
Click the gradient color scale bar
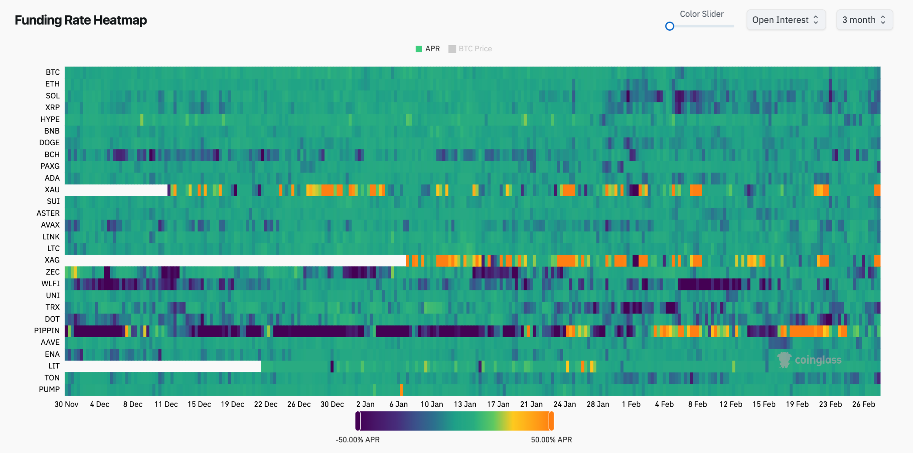click(x=454, y=421)
